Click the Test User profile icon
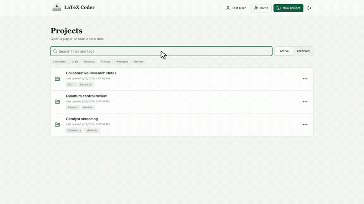This screenshot has width=364, height=204. (228, 8)
